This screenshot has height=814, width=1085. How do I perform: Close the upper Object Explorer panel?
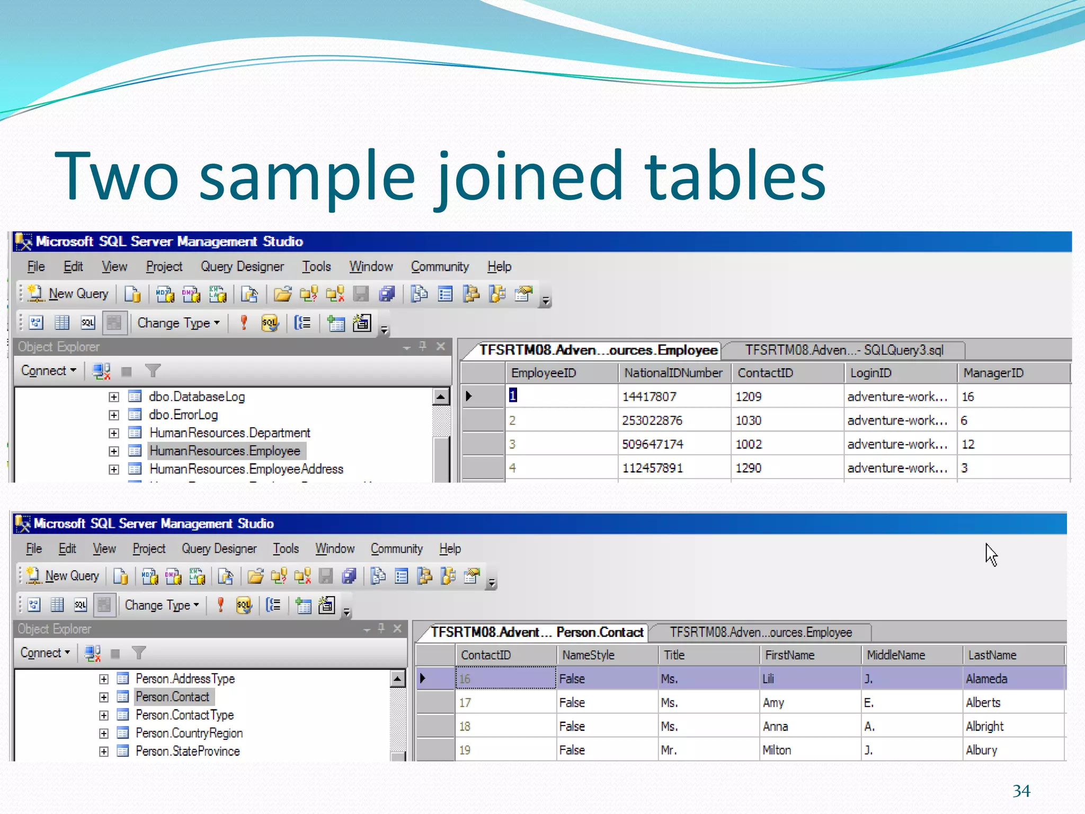[x=440, y=347]
